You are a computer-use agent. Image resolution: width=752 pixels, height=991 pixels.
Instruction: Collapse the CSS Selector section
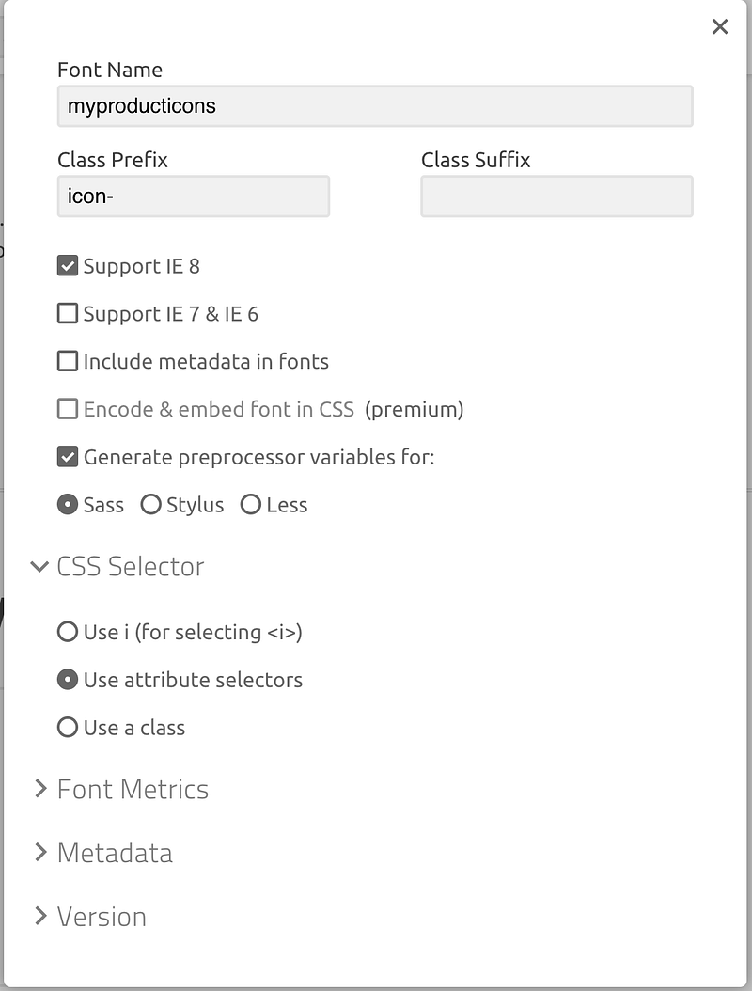[x=117, y=566]
